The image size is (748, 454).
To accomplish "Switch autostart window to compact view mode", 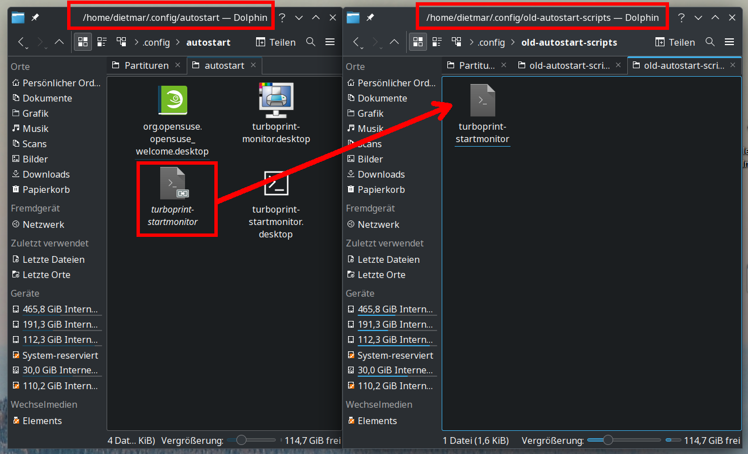I will coord(102,42).
